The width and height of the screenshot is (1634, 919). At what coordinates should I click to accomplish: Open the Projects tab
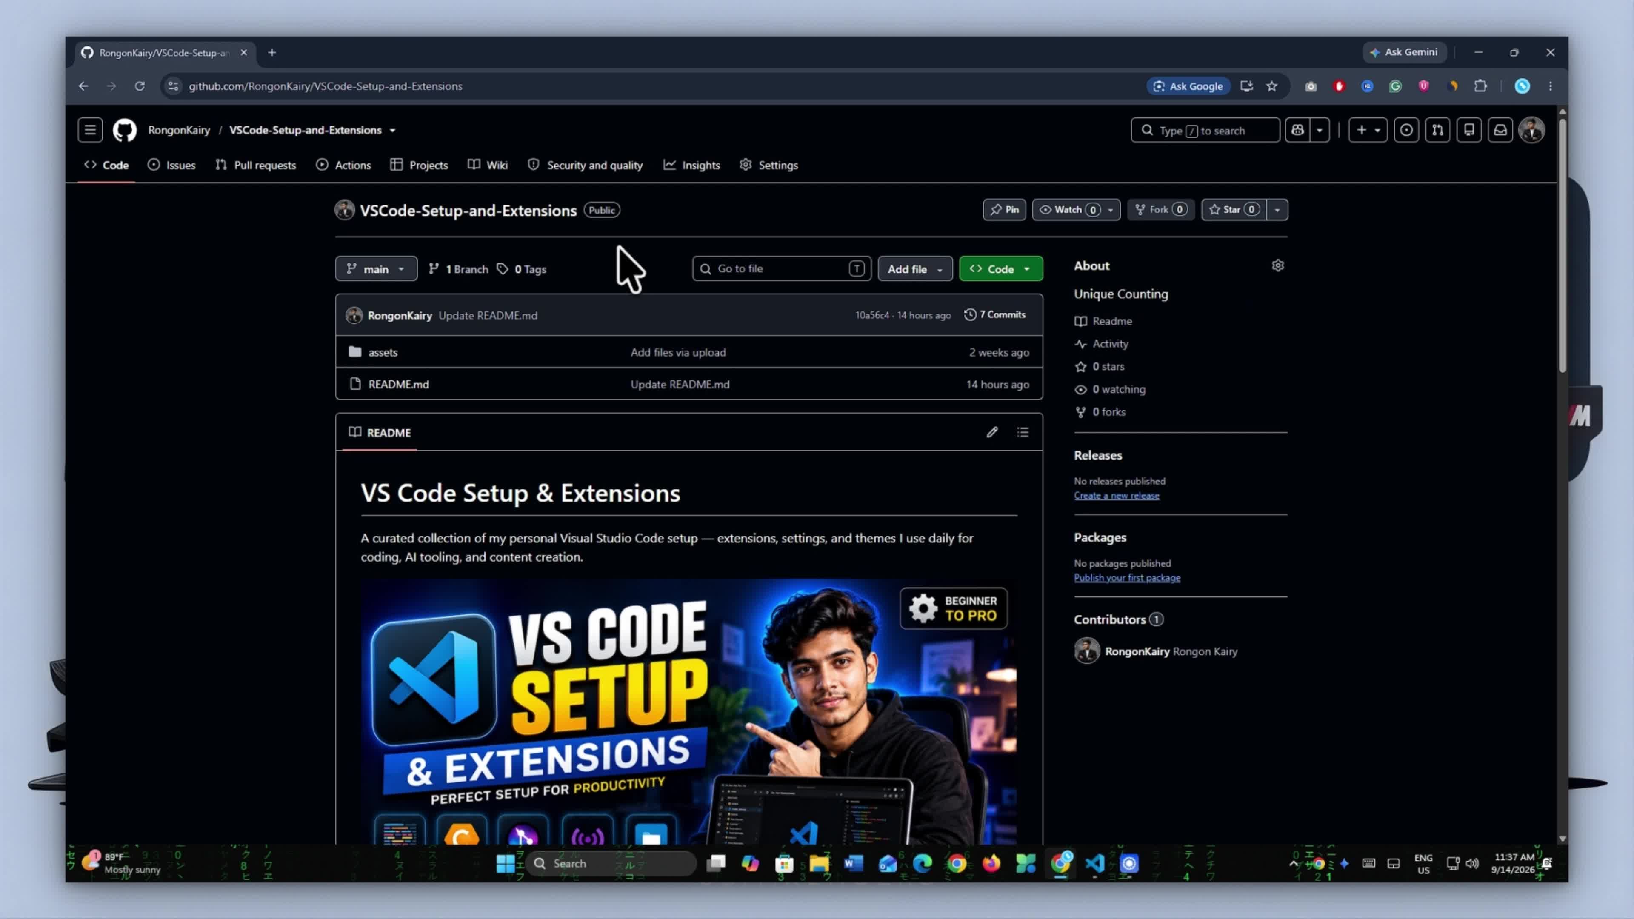click(x=419, y=165)
